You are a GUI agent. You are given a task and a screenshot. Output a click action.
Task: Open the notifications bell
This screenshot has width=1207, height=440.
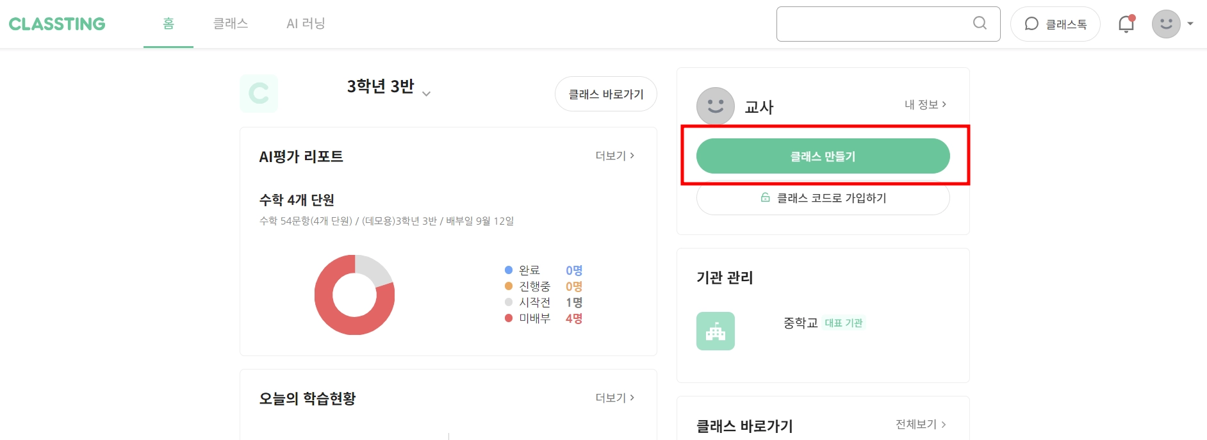pos(1126,24)
